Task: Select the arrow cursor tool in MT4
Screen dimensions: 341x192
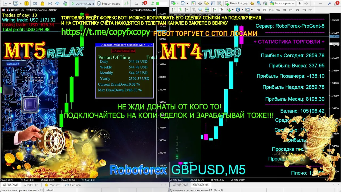Action: pos(299,3)
